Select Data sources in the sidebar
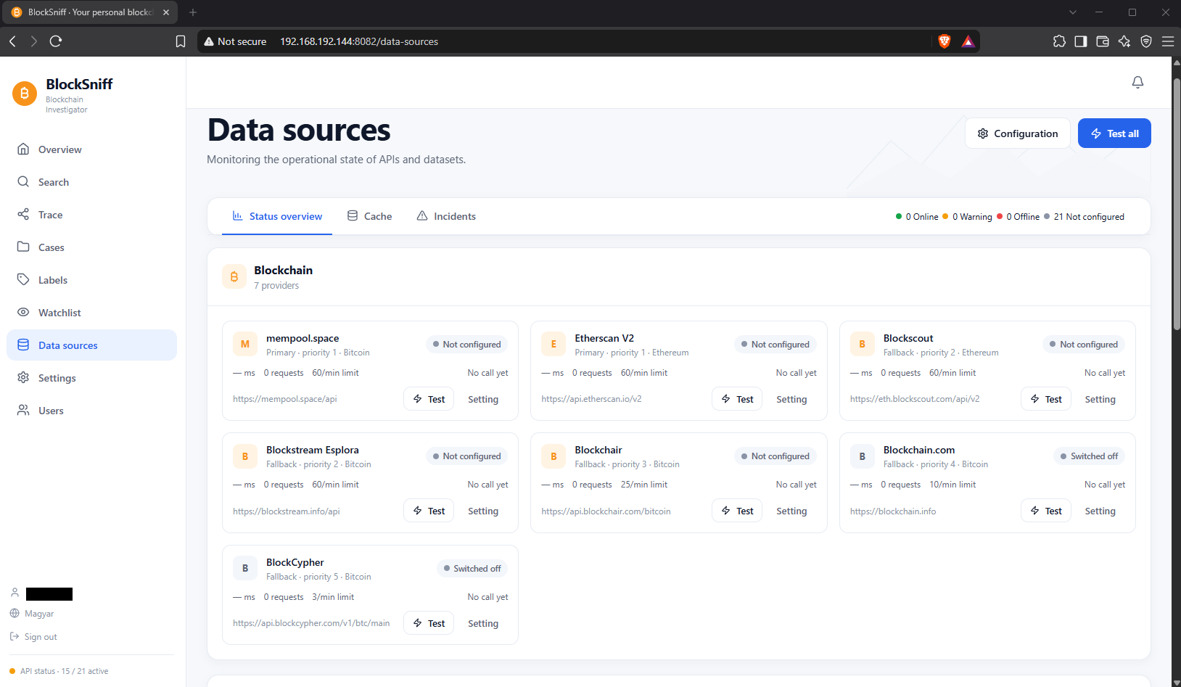Image resolution: width=1181 pixels, height=687 pixels. point(91,345)
